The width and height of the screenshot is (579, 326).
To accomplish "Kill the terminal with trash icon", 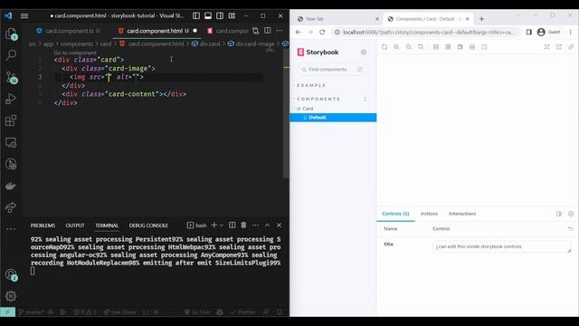I will (x=243, y=225).
